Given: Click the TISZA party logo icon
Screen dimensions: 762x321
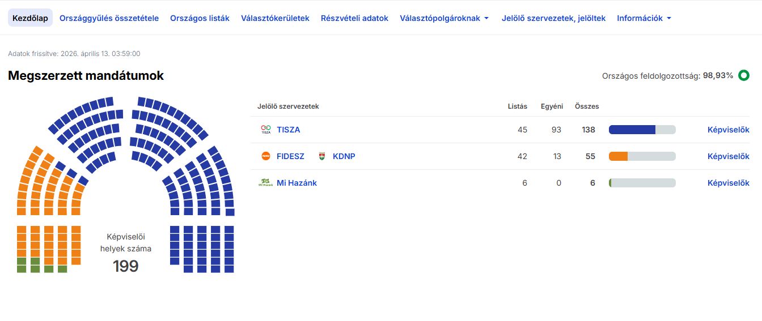Looking at the screenshot, I should click(265, 130).
